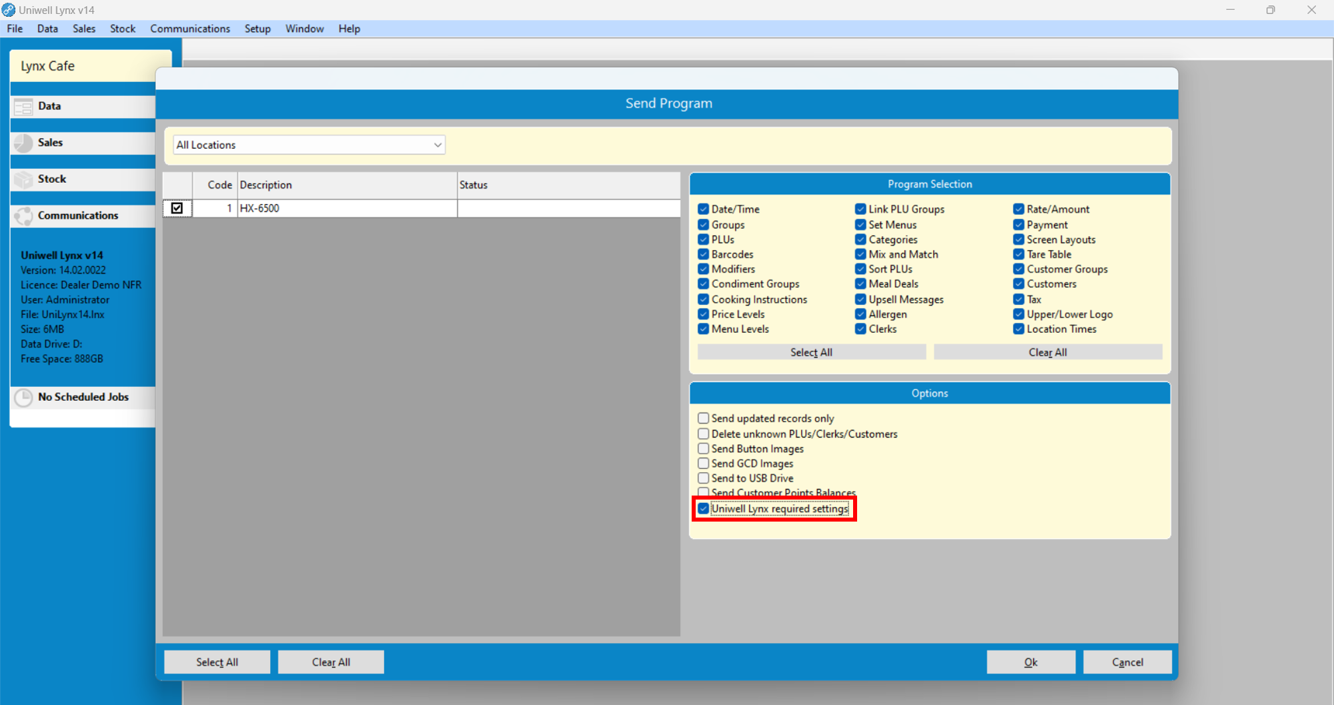Cancel the Send Program dialog
Viewport: 1334px width, 705px height.
tap(1127, 662)
